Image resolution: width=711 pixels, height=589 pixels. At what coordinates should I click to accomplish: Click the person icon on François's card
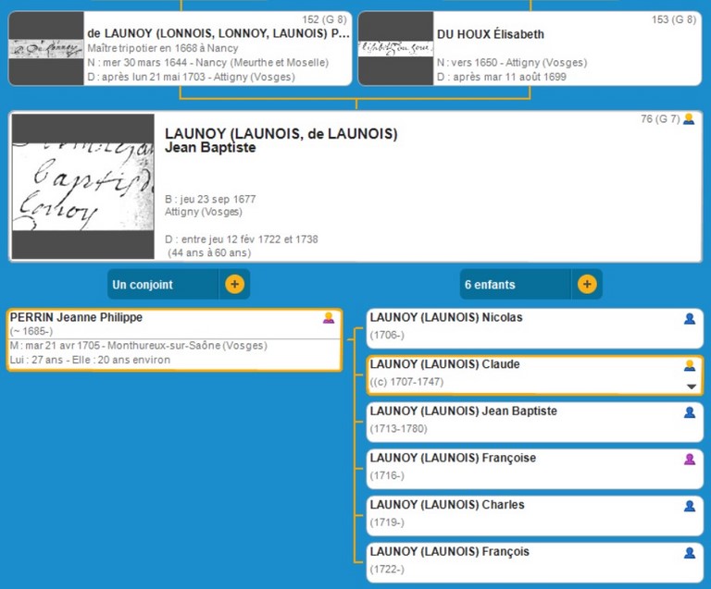click(x=689, y=553)
